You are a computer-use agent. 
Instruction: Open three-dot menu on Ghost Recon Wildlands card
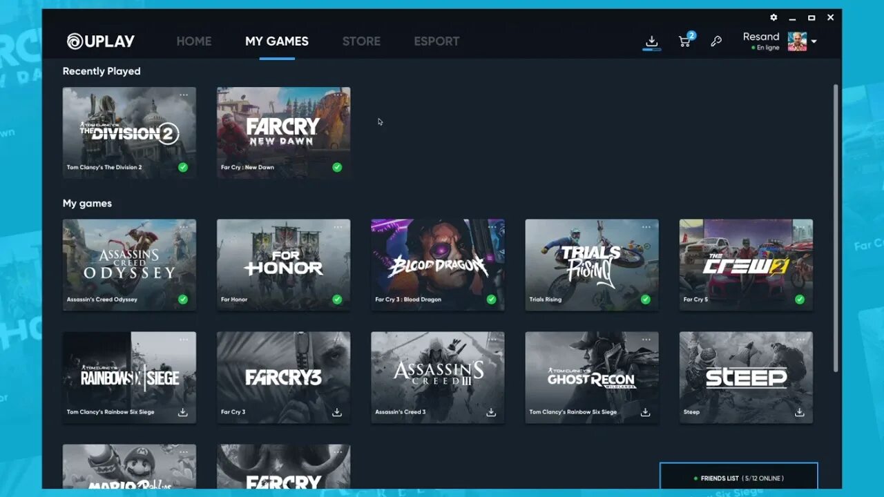646,340
